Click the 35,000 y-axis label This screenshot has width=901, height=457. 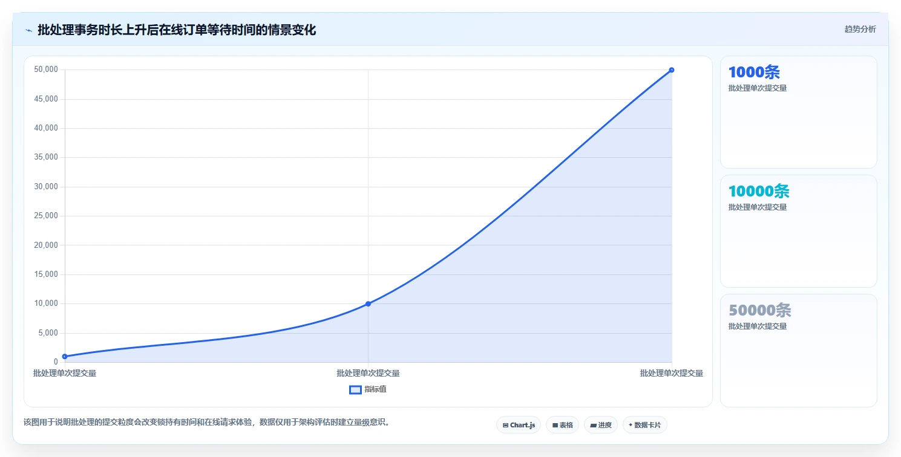(x=47, y=157)
